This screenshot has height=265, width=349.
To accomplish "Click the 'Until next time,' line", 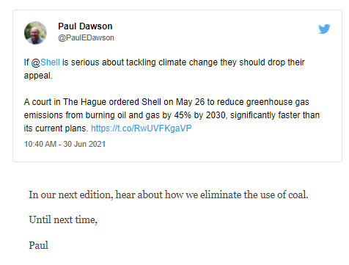I will [63, 219].
